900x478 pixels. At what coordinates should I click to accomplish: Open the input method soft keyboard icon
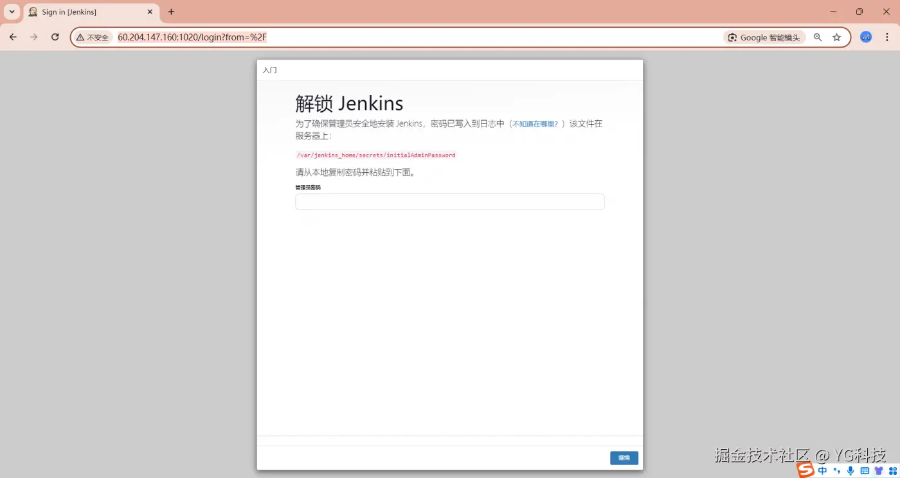865,471
